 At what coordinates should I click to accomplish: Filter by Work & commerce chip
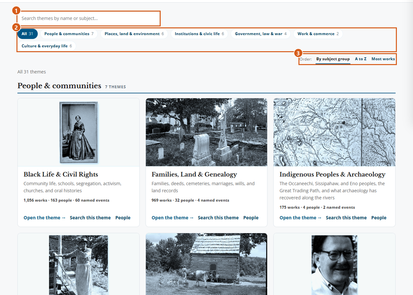[318, 34]
